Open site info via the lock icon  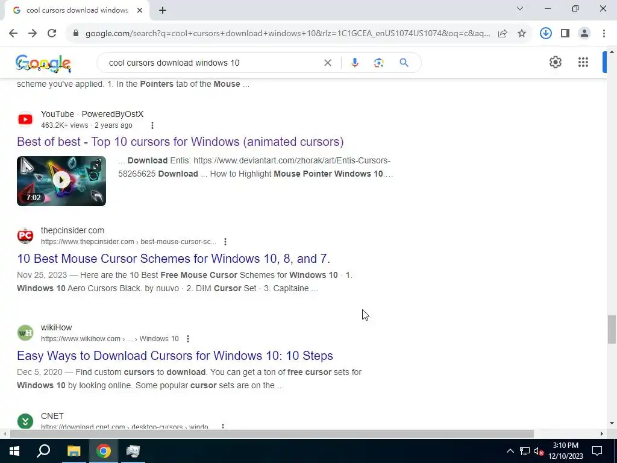click(76, 34)
